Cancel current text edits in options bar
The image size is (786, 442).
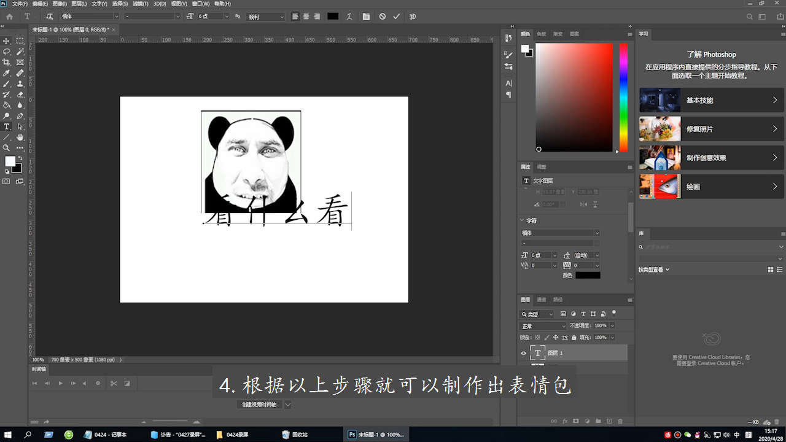coord(383,17)
